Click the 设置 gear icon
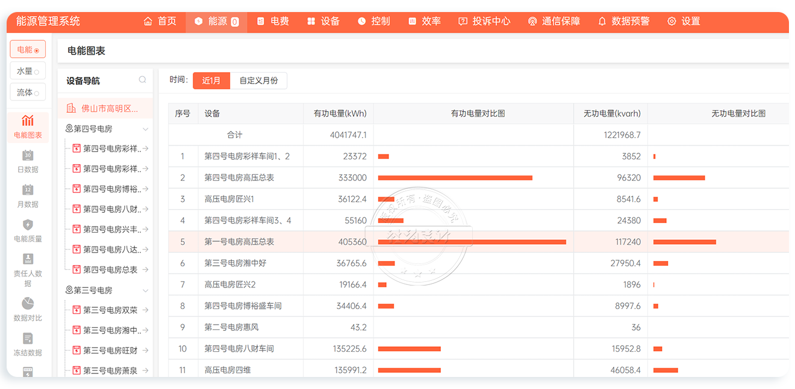The height and width of the screenshot is (389, 795). pyautogui.click(x=672, y=21)
